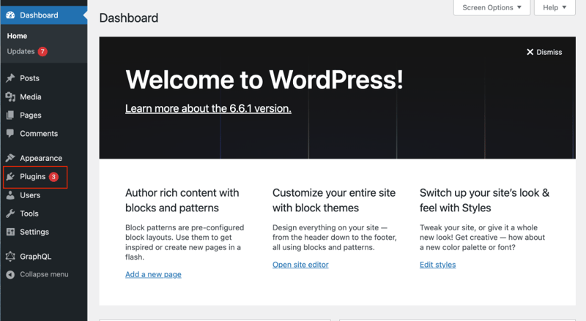This screenshot has width=586, height=321.
Task: Click the Media library icon
Action: 10,97
